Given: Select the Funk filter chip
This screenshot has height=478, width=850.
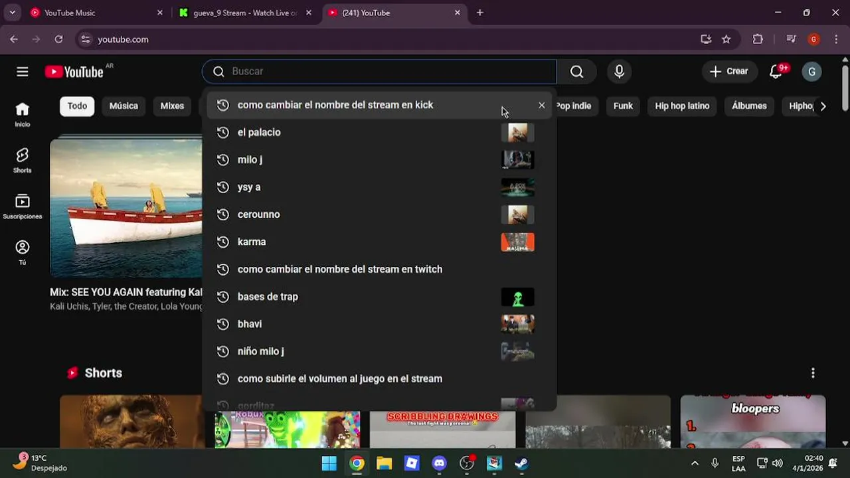Looking at the screenshot, I should 623,106.
